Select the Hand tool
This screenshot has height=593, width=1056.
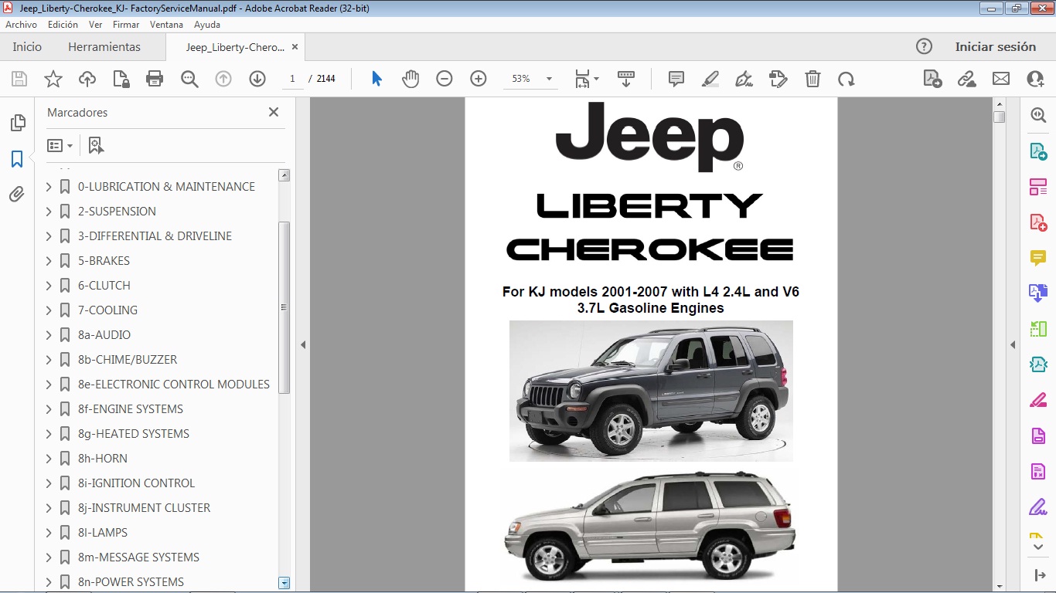tap(410, 78)
